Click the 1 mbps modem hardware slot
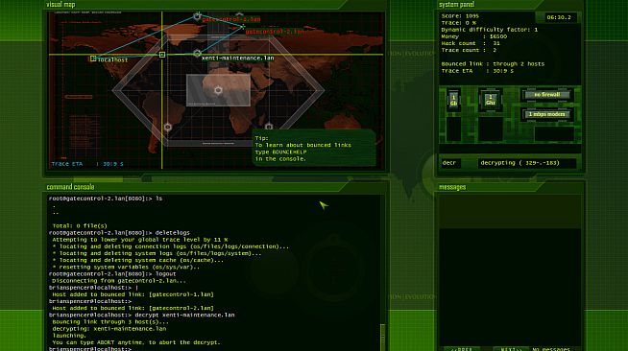The image size is (628, 351). (x=546, y=114)
